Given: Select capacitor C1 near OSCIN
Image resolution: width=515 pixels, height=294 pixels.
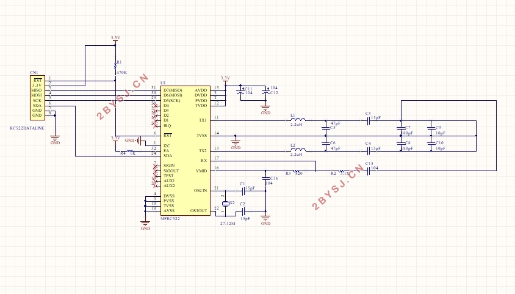Looking at the screenshot, I should 243,191.
